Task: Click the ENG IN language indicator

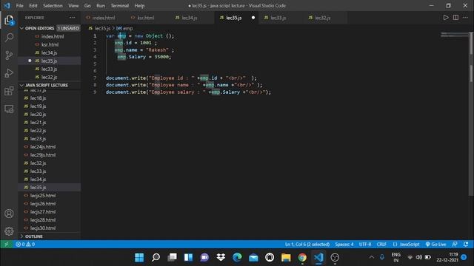Action: point(395,257)
